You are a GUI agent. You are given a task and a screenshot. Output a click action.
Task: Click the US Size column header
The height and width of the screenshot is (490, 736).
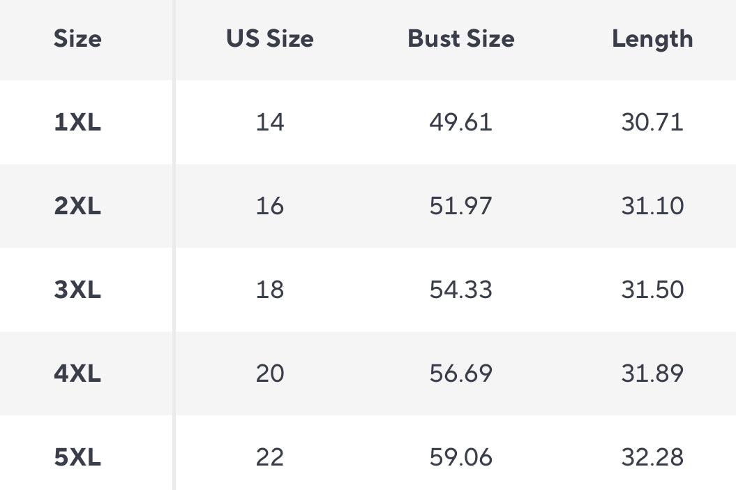pyautogui.click(x=270, y=38)
